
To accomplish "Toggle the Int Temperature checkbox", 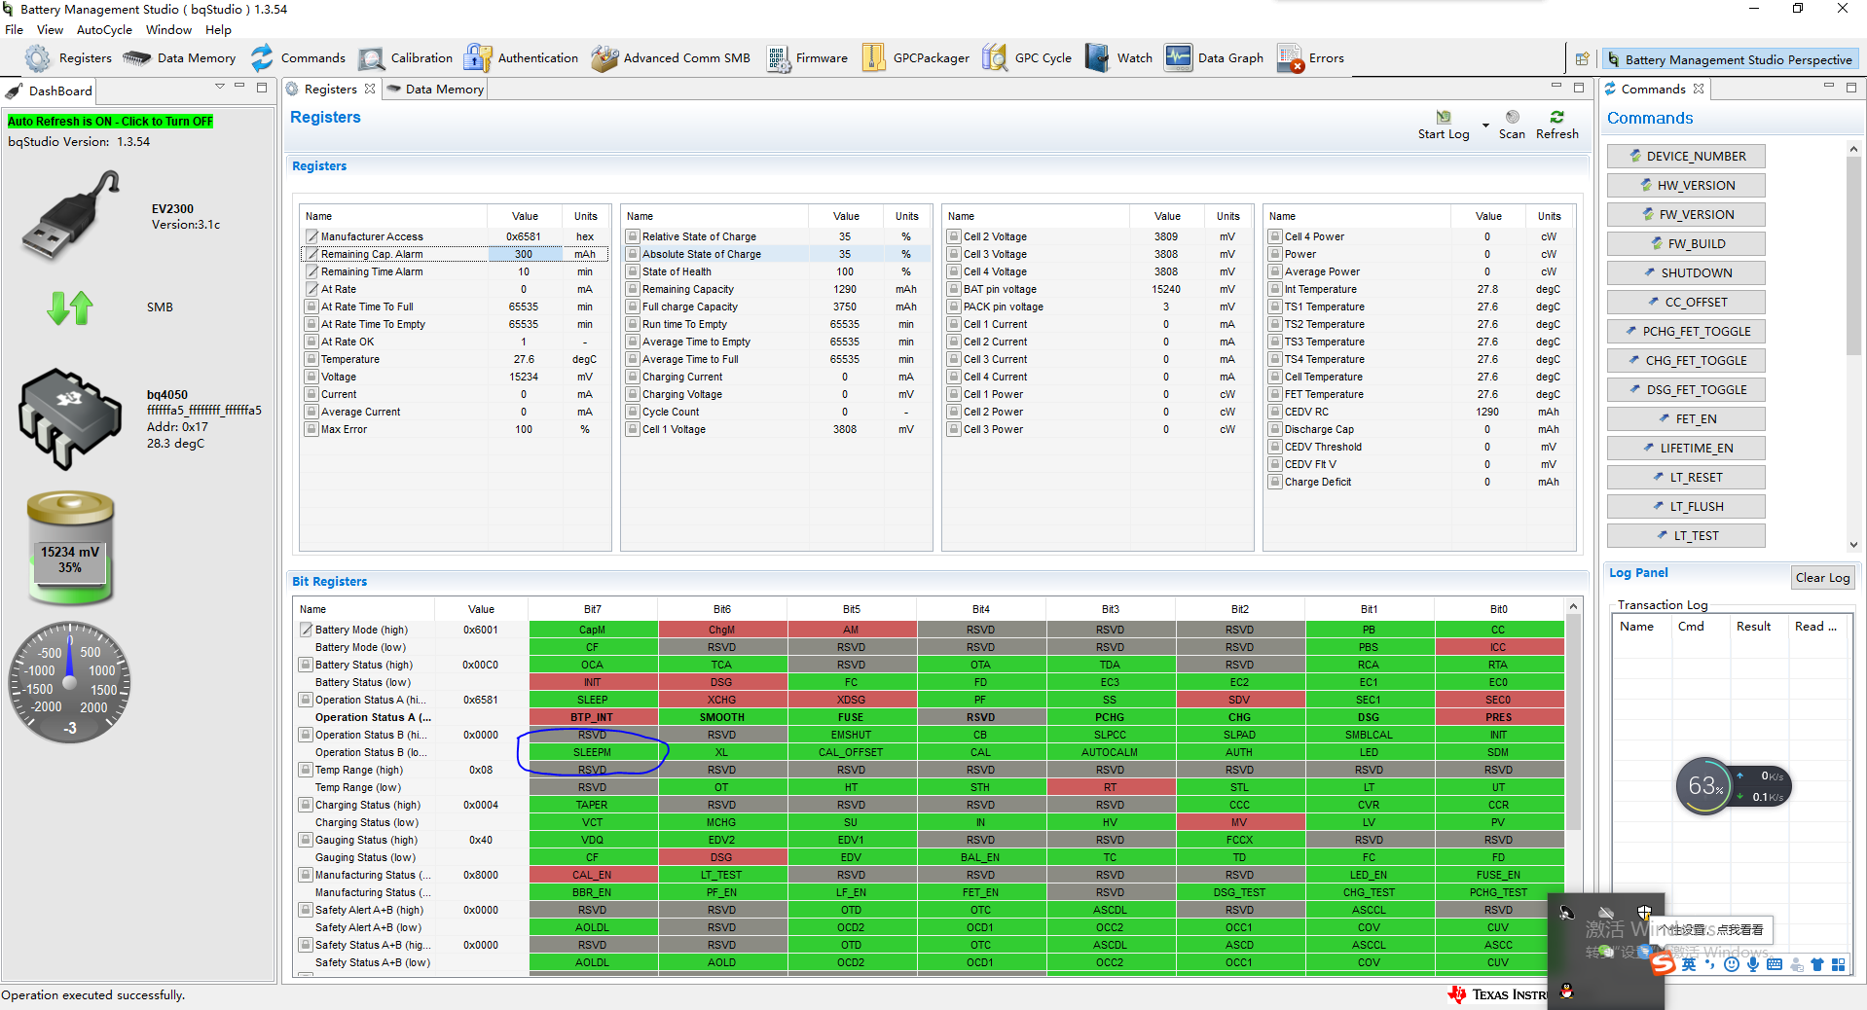I will pyautogui.click(x=1275, y=289).
